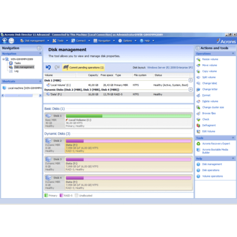Click the Windows Server 2008 disk layout link

pyautogui.click(x=170, y=68)
